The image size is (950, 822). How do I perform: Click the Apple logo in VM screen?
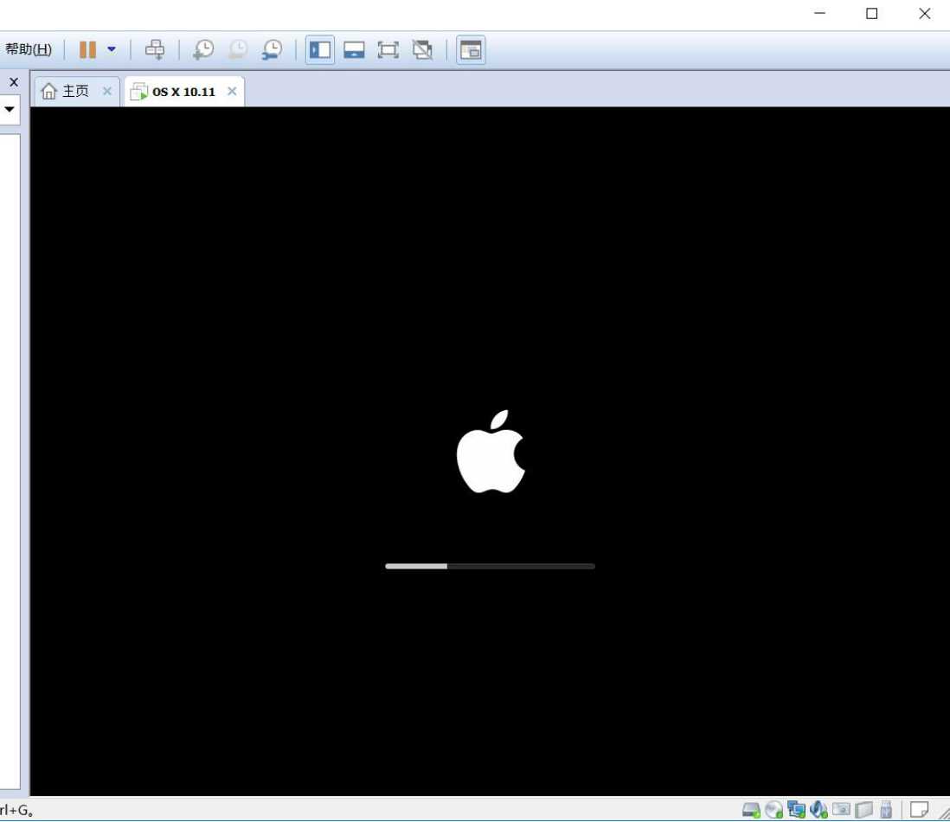pyautogui.click(x=491, y=452)
